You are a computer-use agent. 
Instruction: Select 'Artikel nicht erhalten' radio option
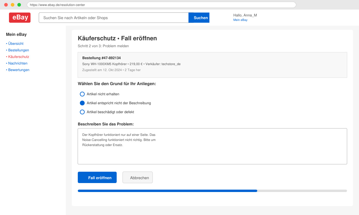pos(82,94)
